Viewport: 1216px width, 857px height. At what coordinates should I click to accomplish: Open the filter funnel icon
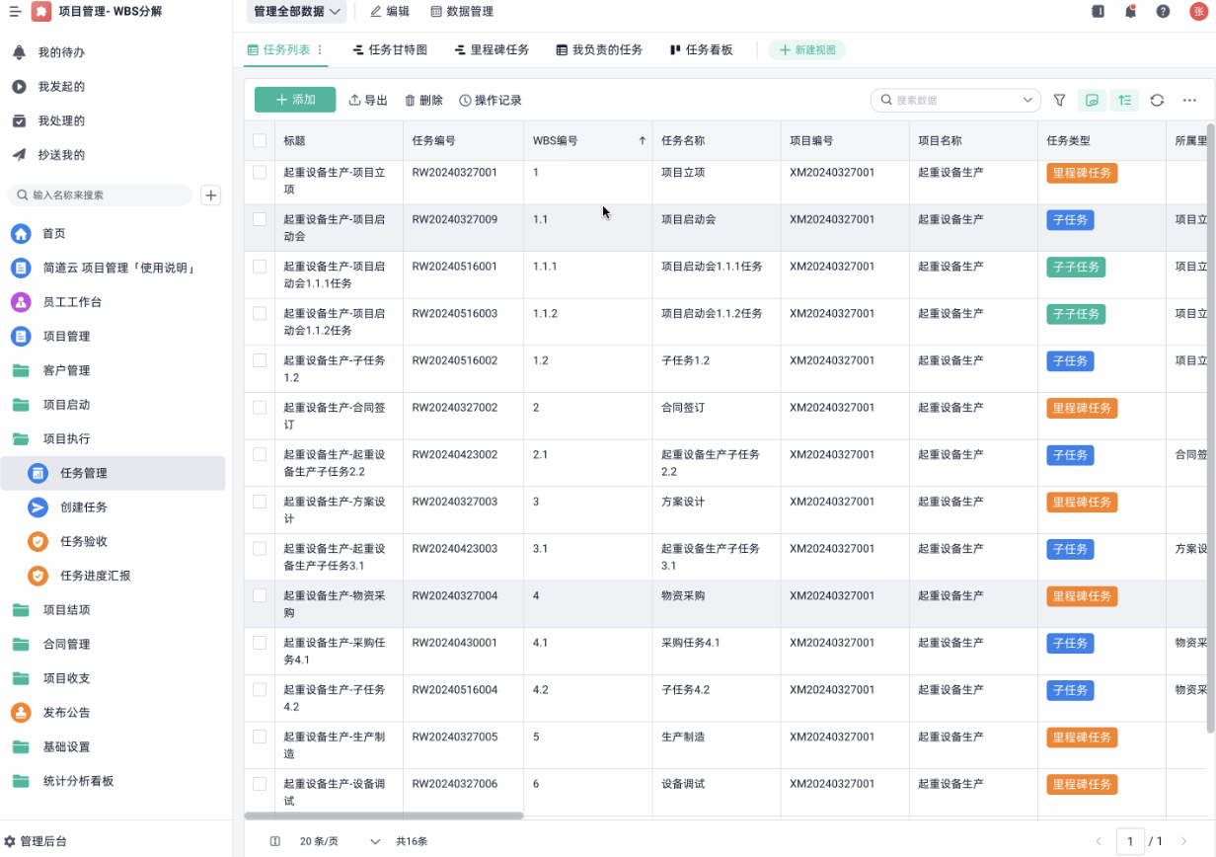(1059, 100)
